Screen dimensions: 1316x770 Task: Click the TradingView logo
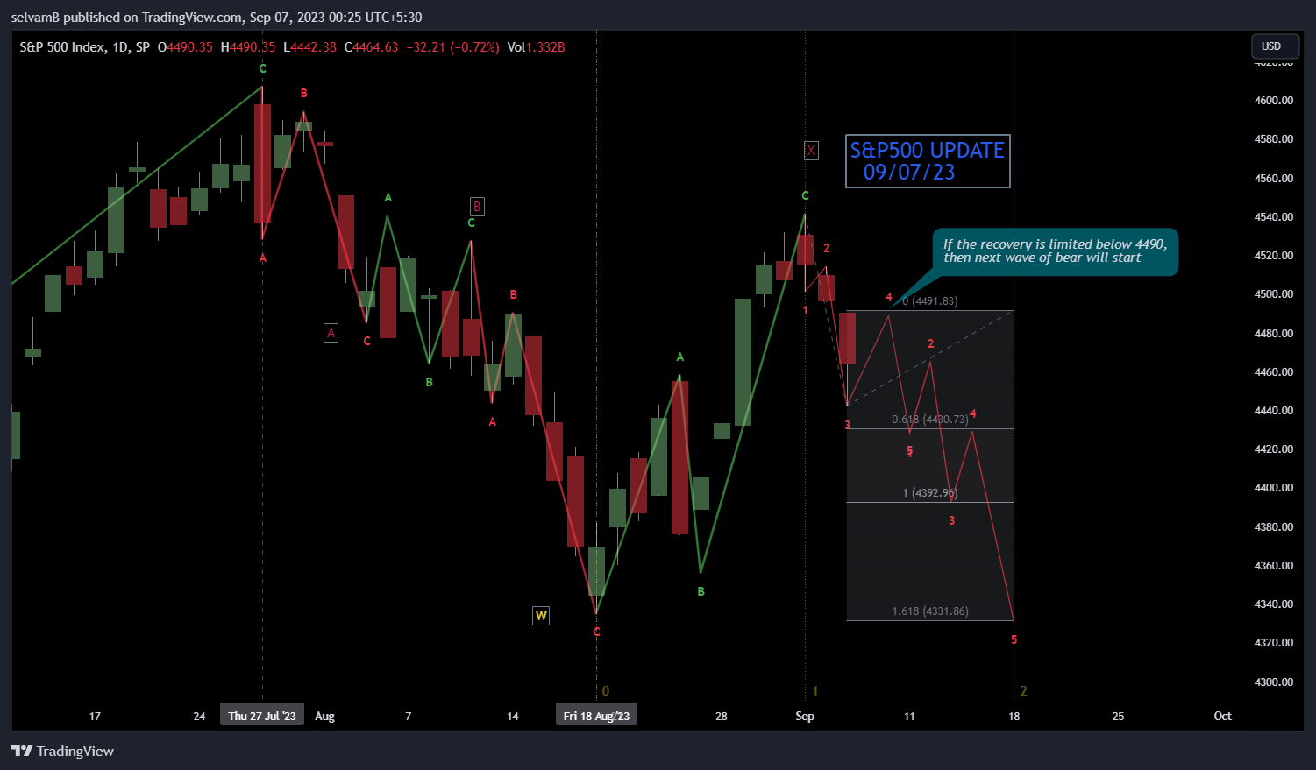click(x=62, y=751)
